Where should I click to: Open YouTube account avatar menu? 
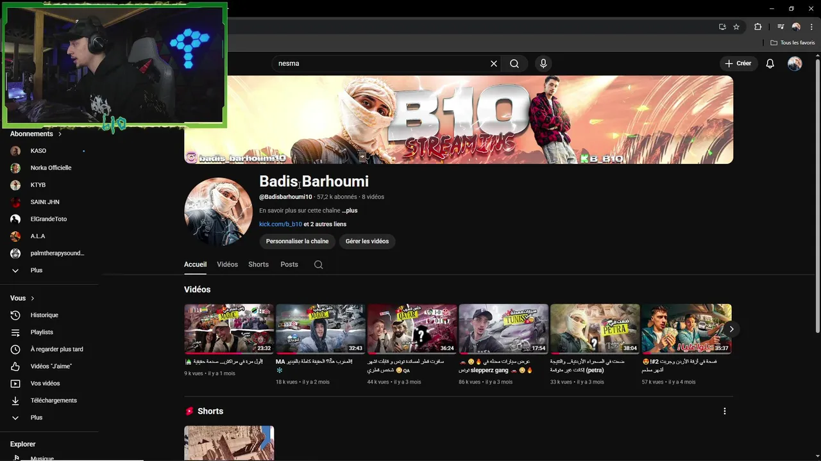(x=795, y=63)
